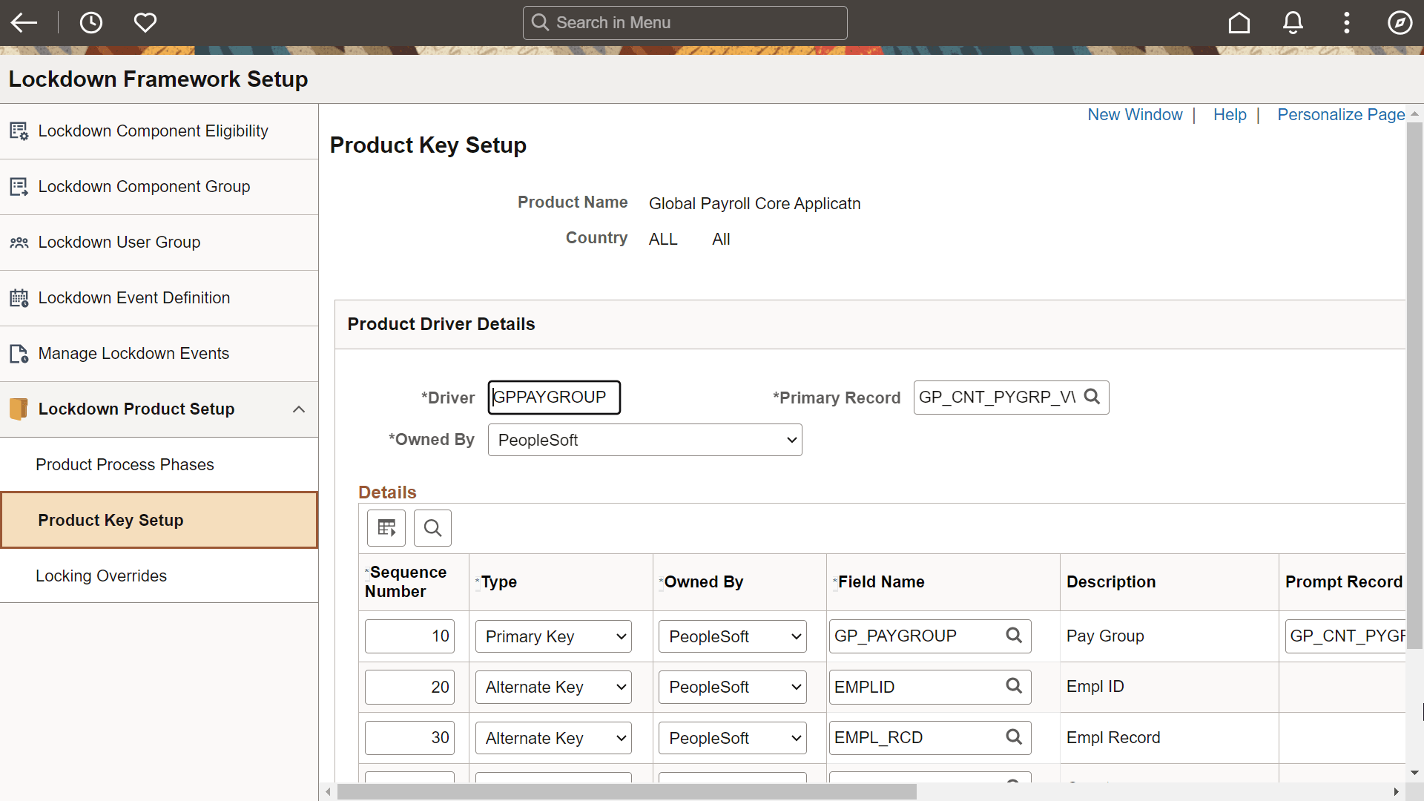
Task: Click the back arrow navigation icon
Action: [24, 22]
